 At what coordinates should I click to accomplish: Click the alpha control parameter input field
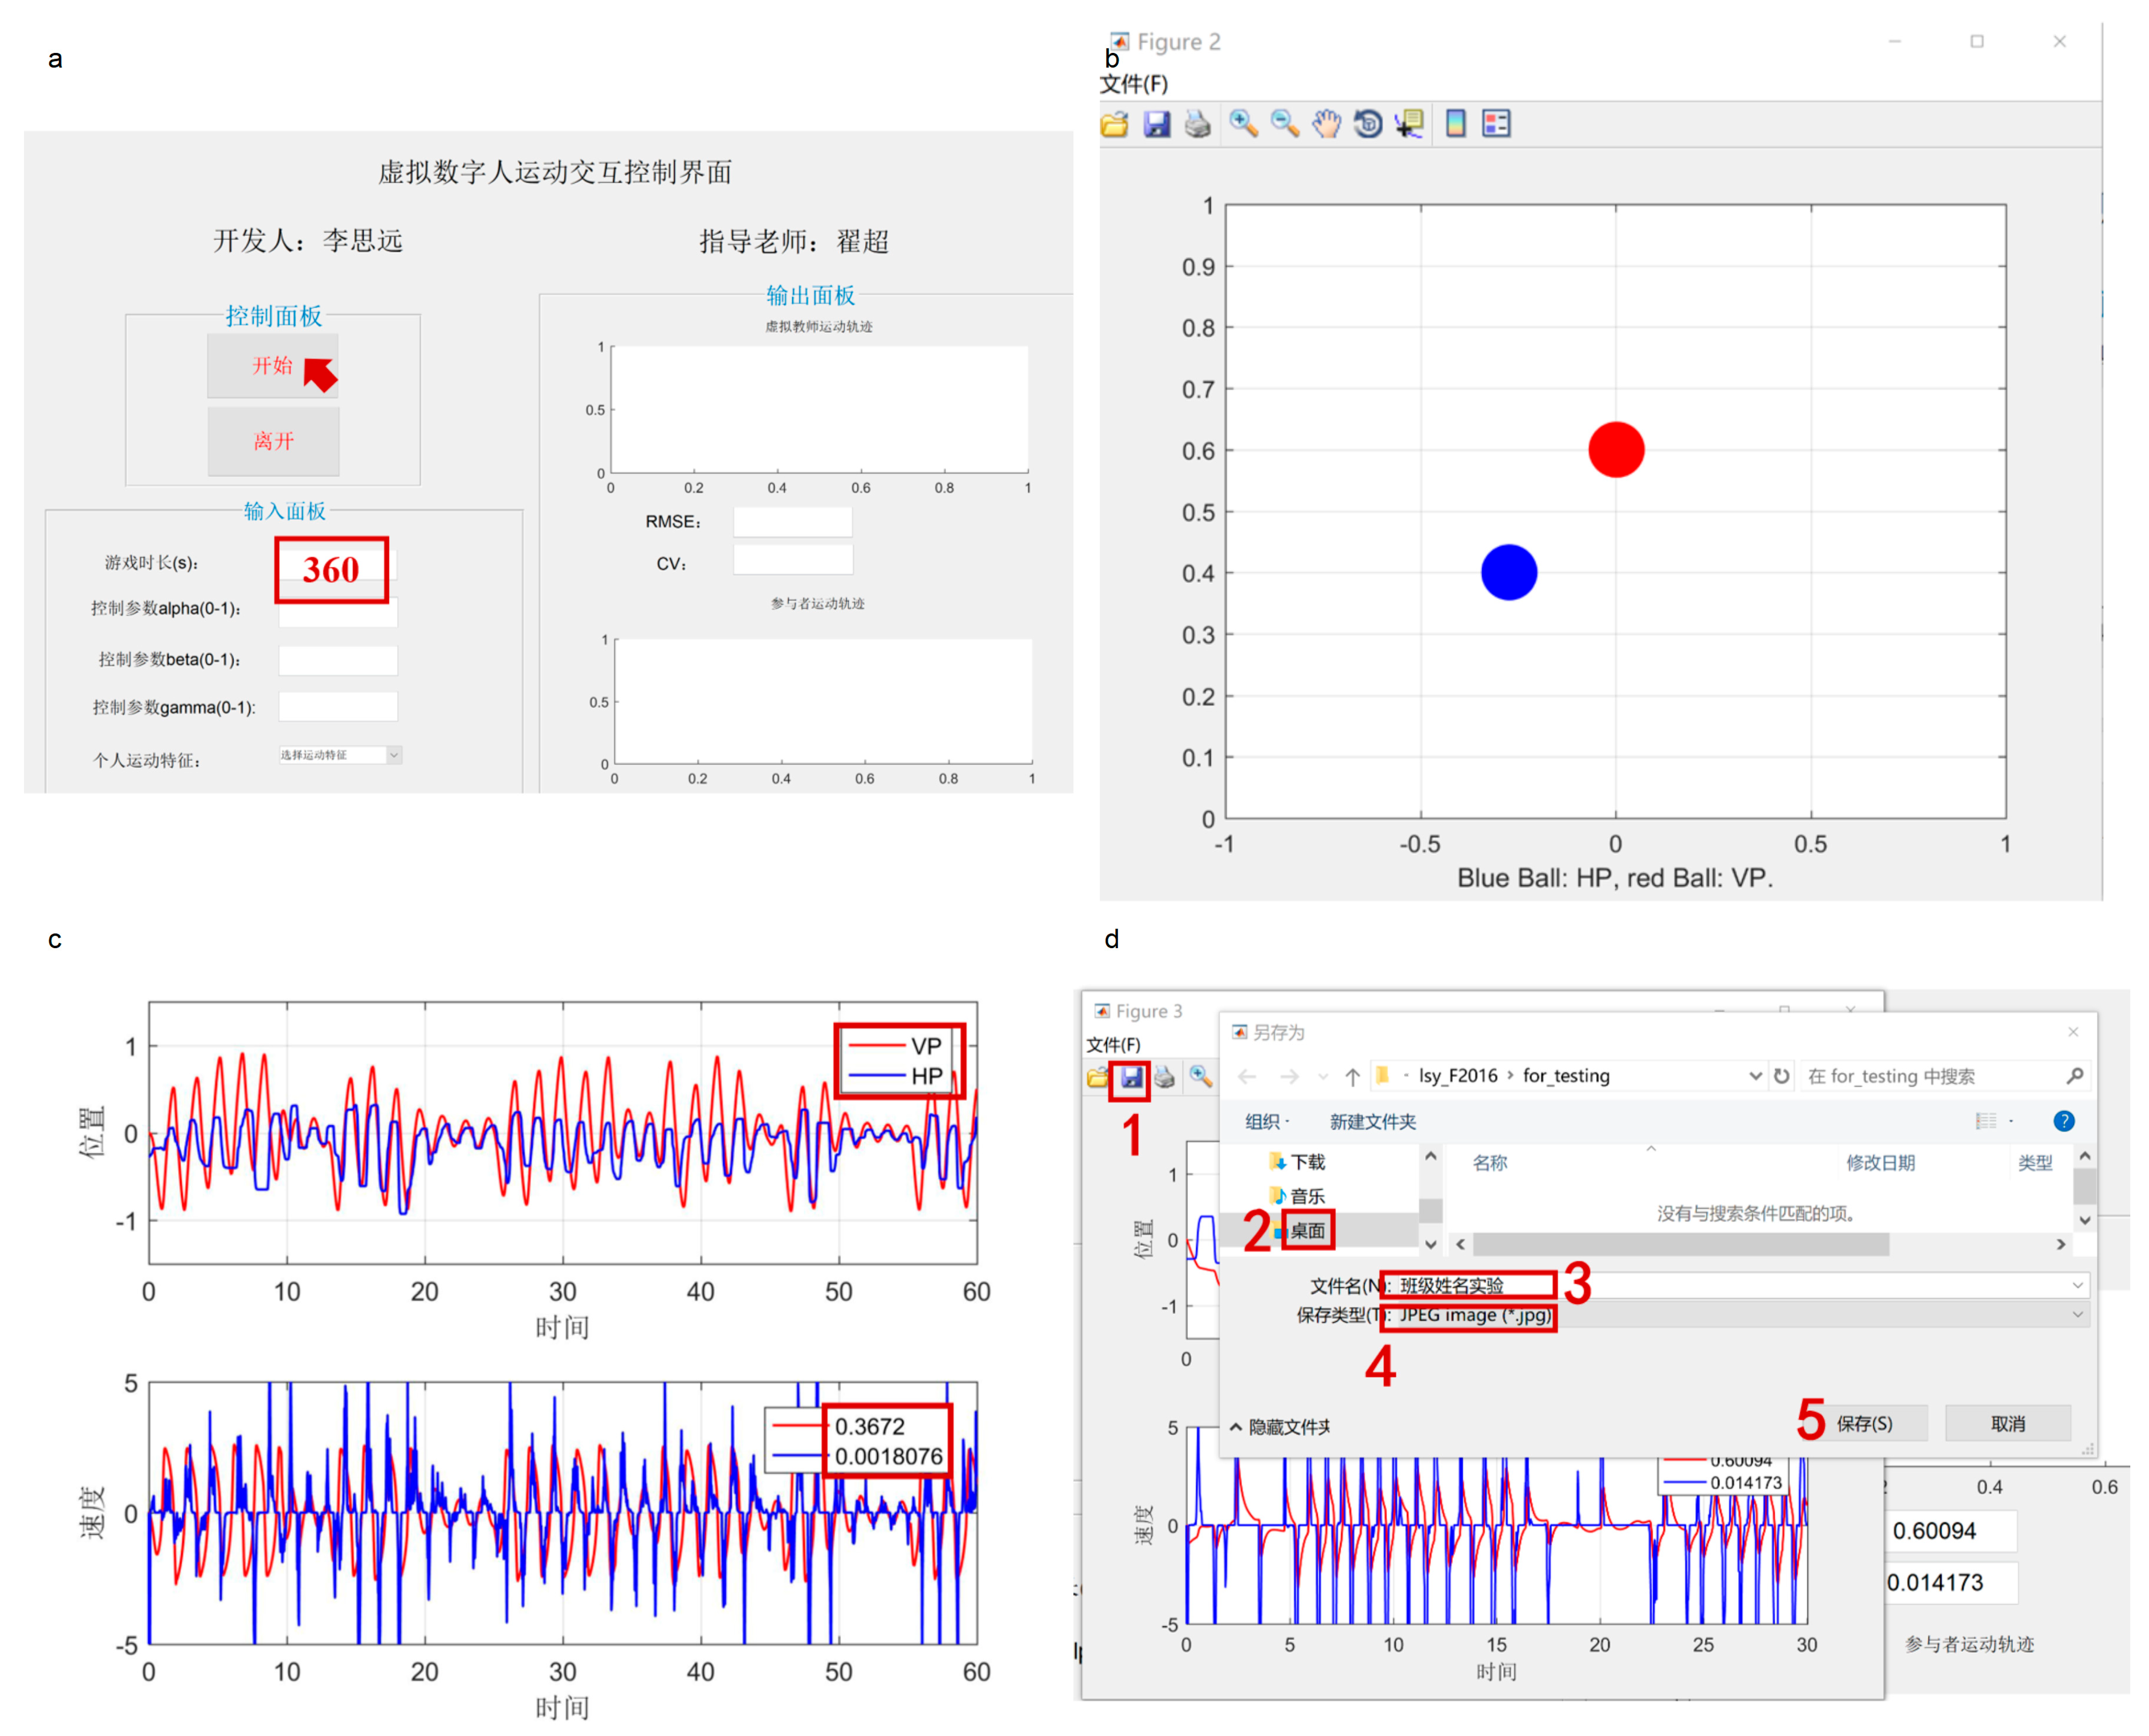[x=338, y=612]
